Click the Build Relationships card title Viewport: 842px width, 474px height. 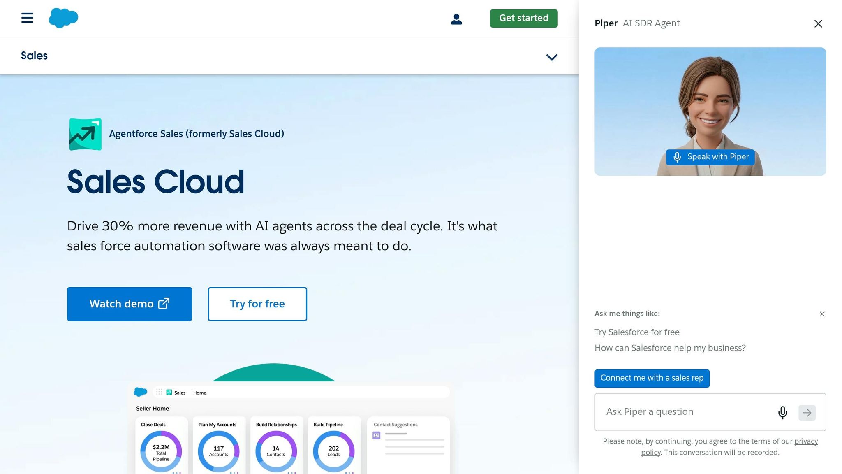click(276, 425)
